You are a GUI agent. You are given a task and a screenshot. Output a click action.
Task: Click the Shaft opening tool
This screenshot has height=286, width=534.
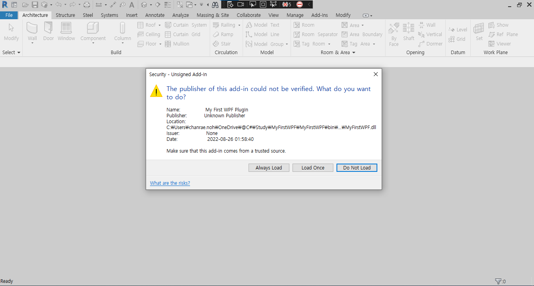(x=409, y=31)
